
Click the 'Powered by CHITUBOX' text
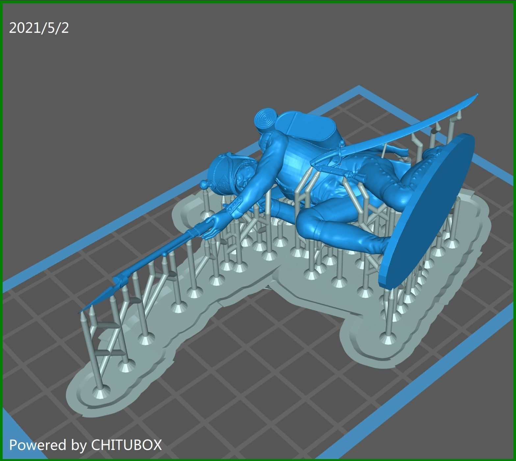click(x=86, y=445)
